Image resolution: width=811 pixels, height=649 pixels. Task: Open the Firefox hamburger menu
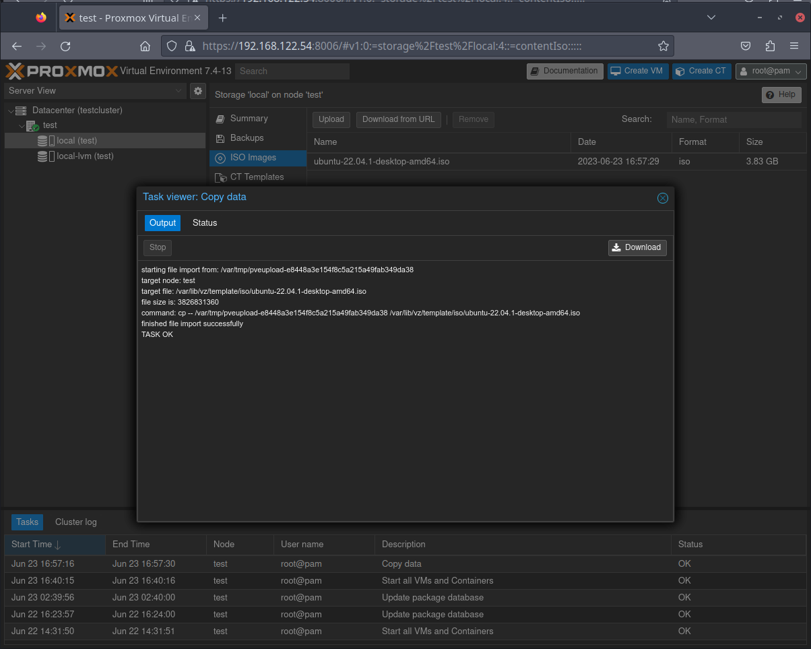coord(794,46)
